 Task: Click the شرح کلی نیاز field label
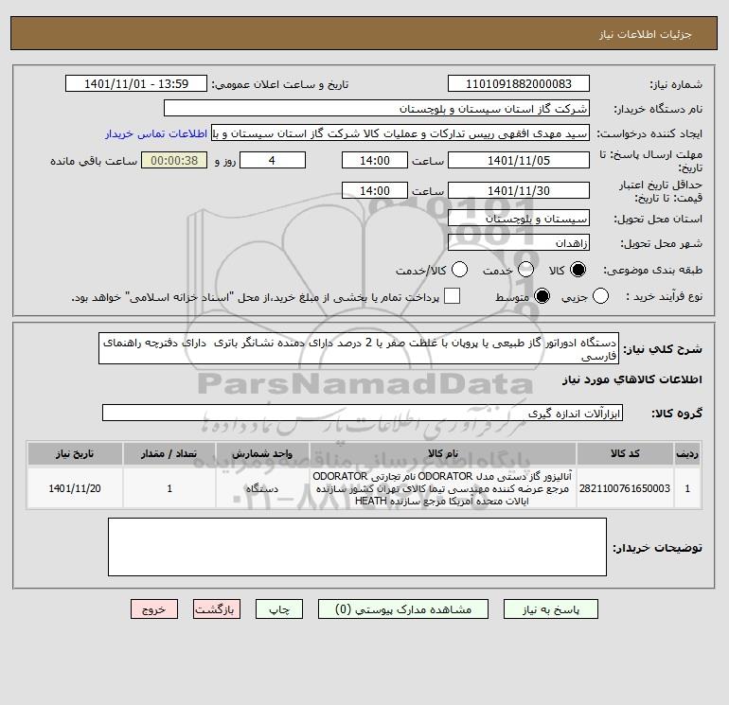pyautogui.click(x=663, y=348)
